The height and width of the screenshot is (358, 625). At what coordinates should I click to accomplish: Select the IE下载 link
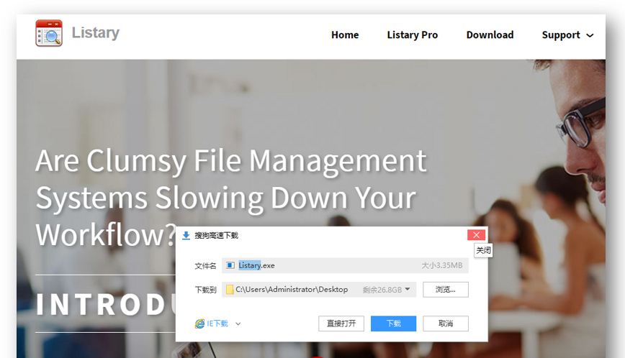217,323
